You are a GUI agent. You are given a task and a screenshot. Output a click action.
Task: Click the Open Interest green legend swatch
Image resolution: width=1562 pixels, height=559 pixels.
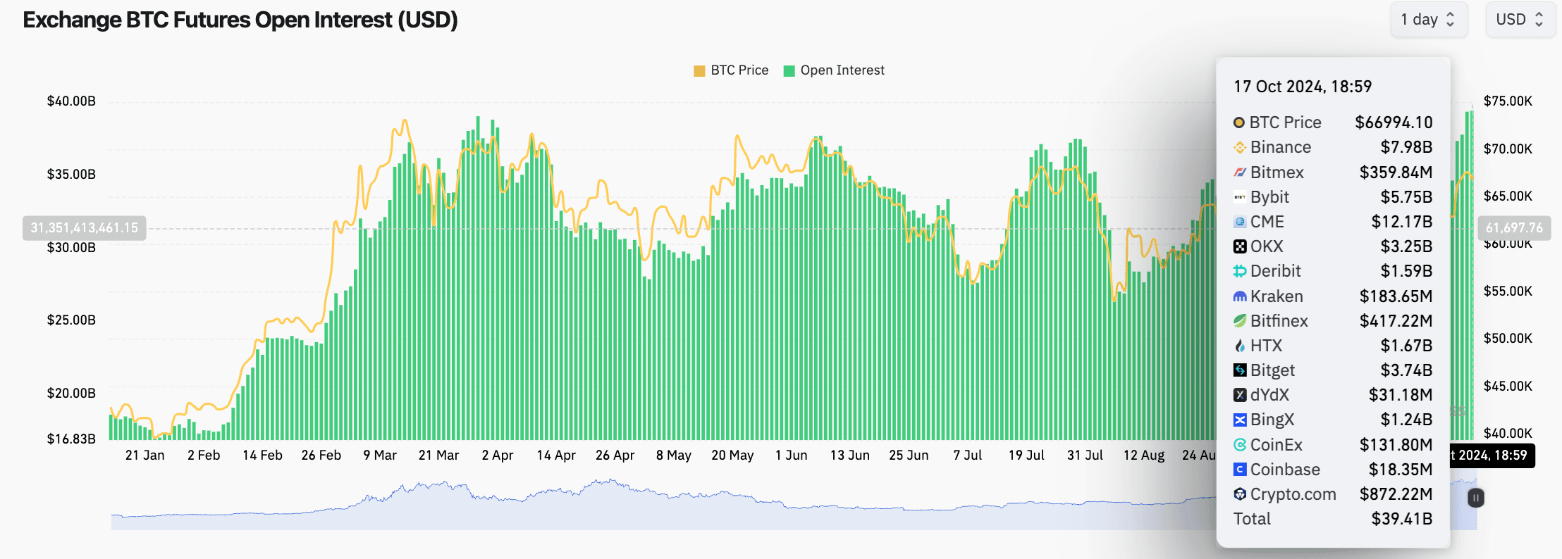[x=789, y=70]
